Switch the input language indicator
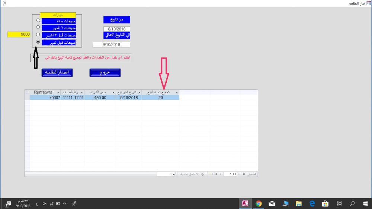This screenshot has height=209, width=372. pyautogui.click(x=37, y=204)
